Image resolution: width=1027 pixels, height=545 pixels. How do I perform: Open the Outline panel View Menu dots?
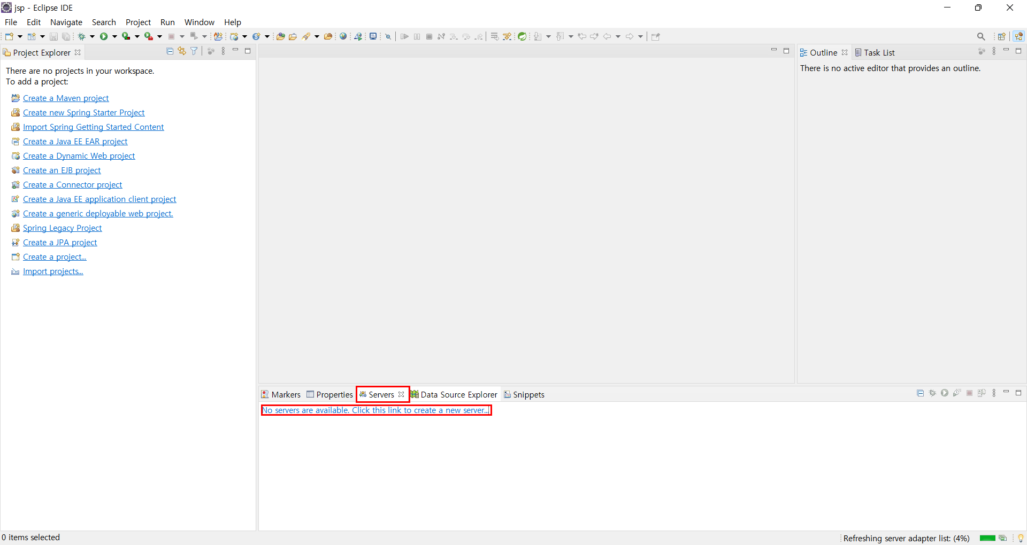tap(994, 51)
